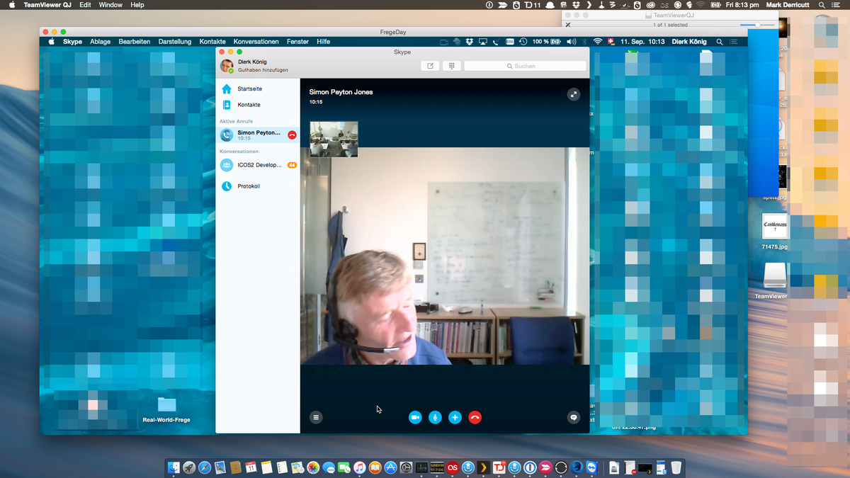
Task: Open Messages from the Dock
Action: tap(329, 467)
